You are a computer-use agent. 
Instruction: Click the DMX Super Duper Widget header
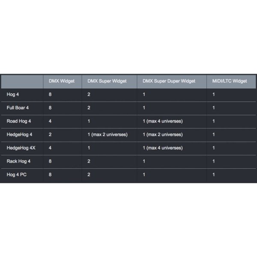[x=169, y=81]
